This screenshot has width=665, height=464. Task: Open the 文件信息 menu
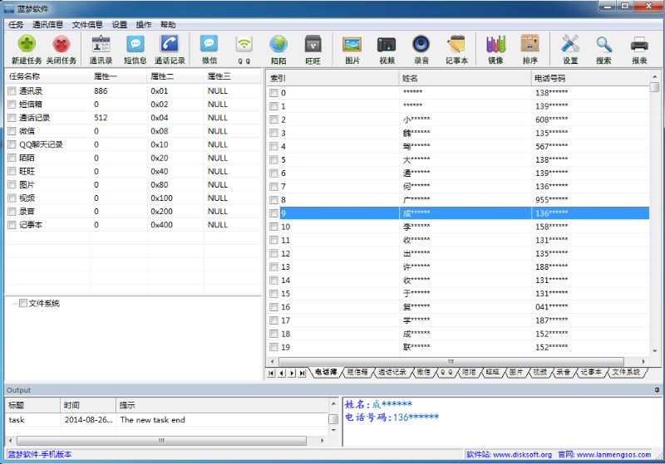[x=87, y=25]
